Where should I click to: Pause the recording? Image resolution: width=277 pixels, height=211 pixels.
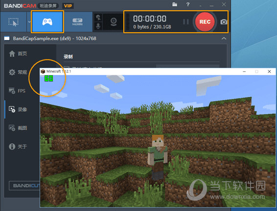(x=186, y=22)
